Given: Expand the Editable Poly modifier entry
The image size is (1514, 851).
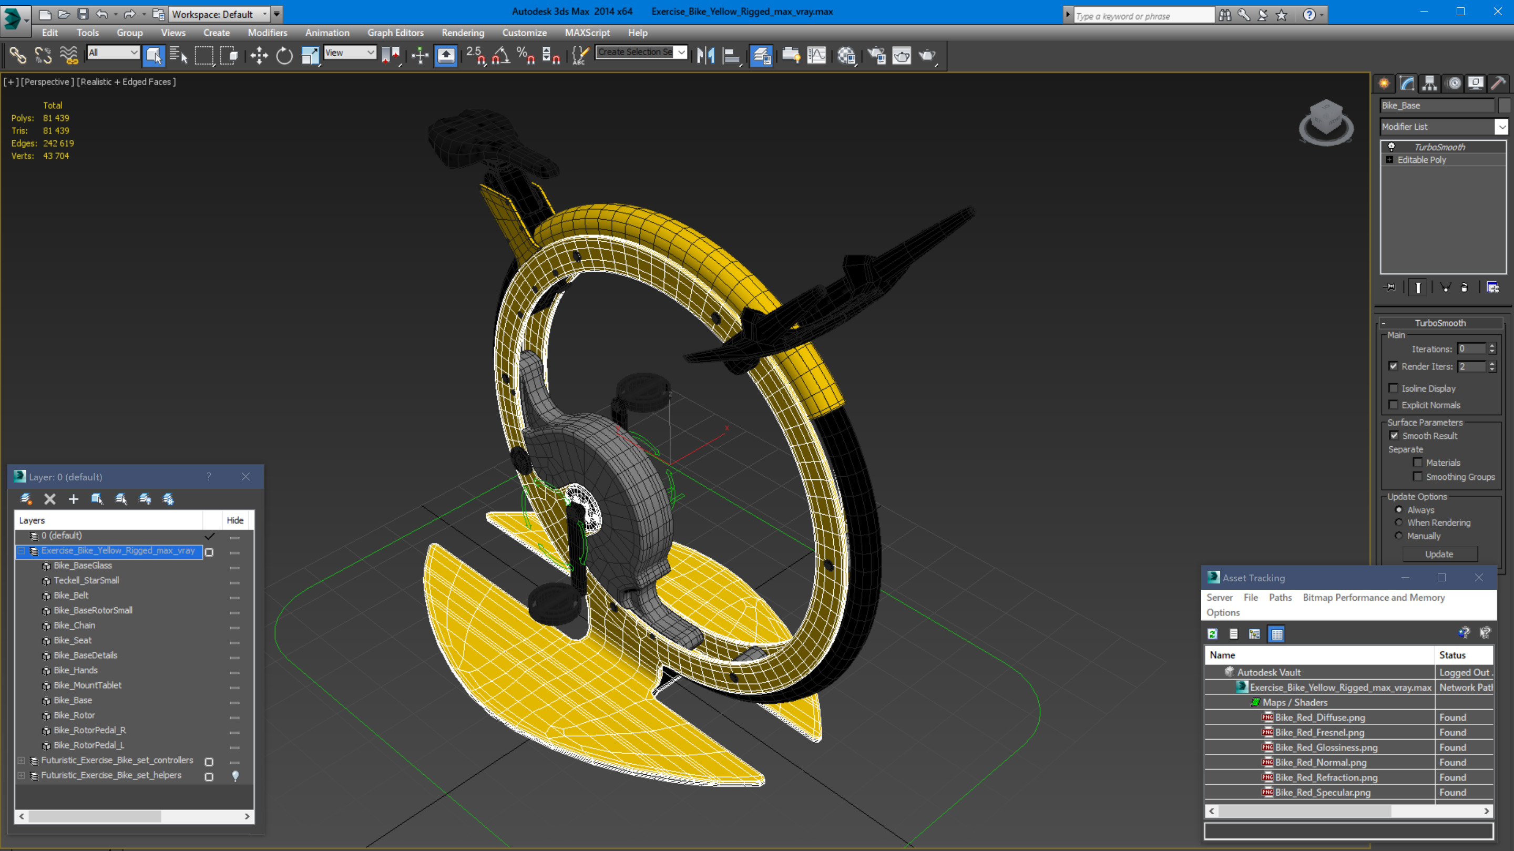Looking at the screenshot, I should [x=1389, y=160].
